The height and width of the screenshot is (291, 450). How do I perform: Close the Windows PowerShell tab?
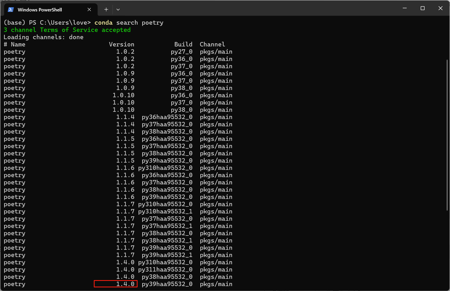pyautogui.click(x=89, y=10)
